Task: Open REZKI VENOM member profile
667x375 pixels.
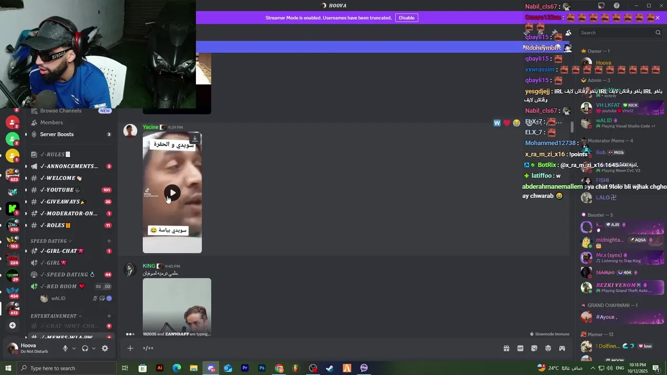Action: 622,287
